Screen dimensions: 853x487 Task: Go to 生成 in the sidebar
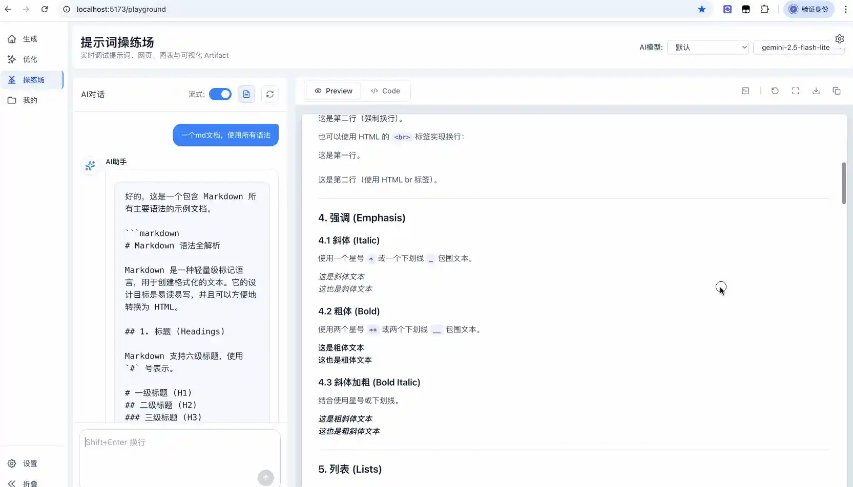[x=32, y=39]
